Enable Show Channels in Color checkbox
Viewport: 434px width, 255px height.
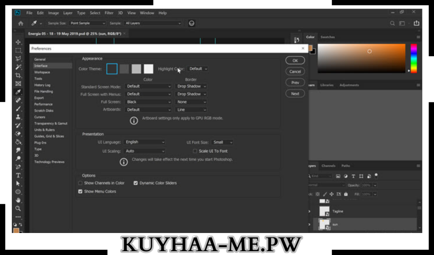[x=80, y=183]
